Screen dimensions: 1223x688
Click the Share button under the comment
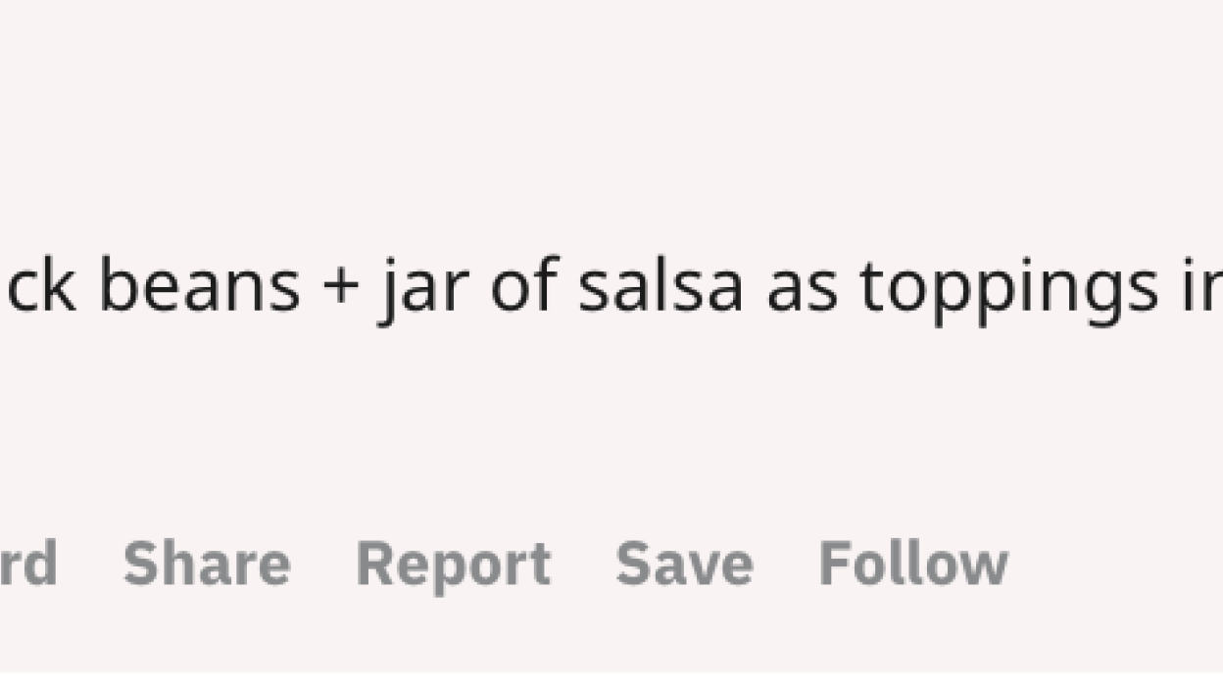click(207, 564)
